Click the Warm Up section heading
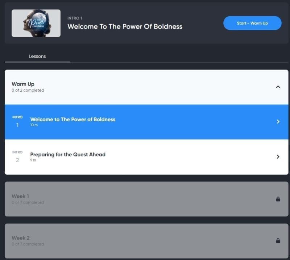Viewport: 290px width, 260px height. 23,84
